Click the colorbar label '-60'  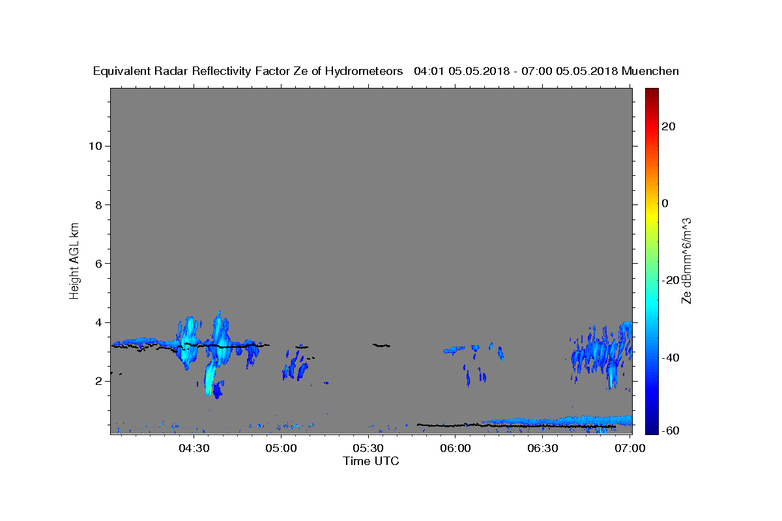click(x=671, y=431)
